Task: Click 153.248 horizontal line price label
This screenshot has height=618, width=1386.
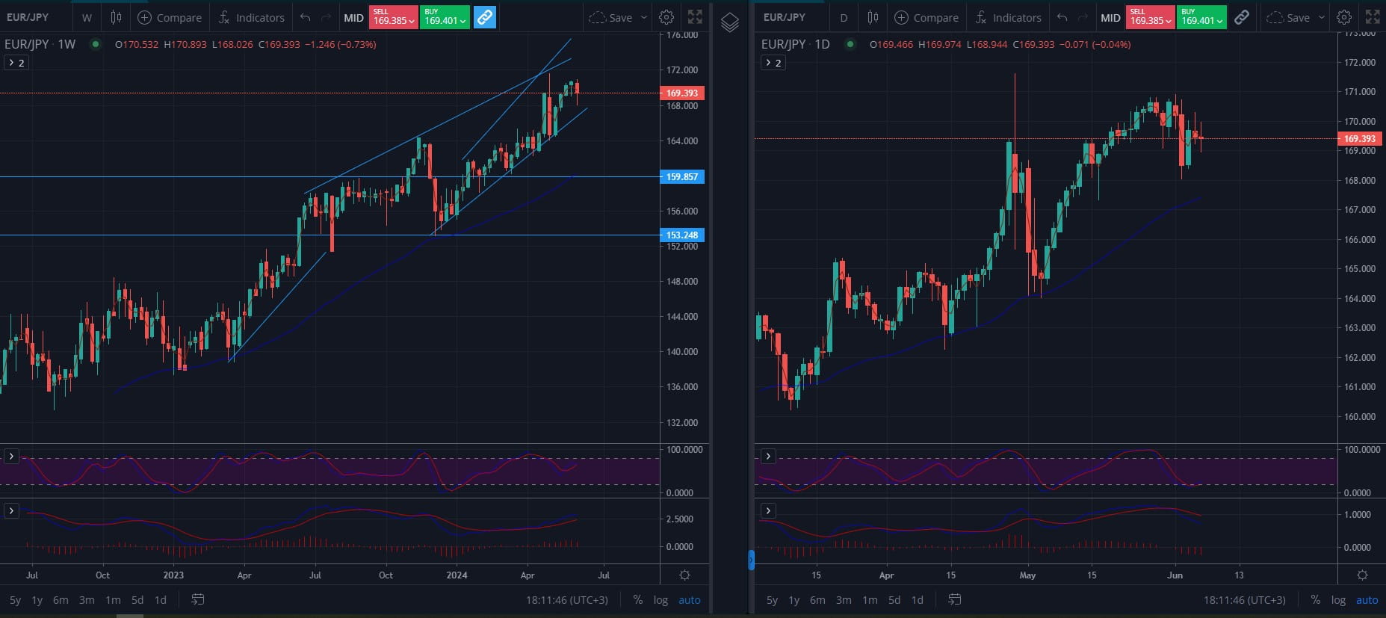Action: pyautogui.click(x=681, y=235)
